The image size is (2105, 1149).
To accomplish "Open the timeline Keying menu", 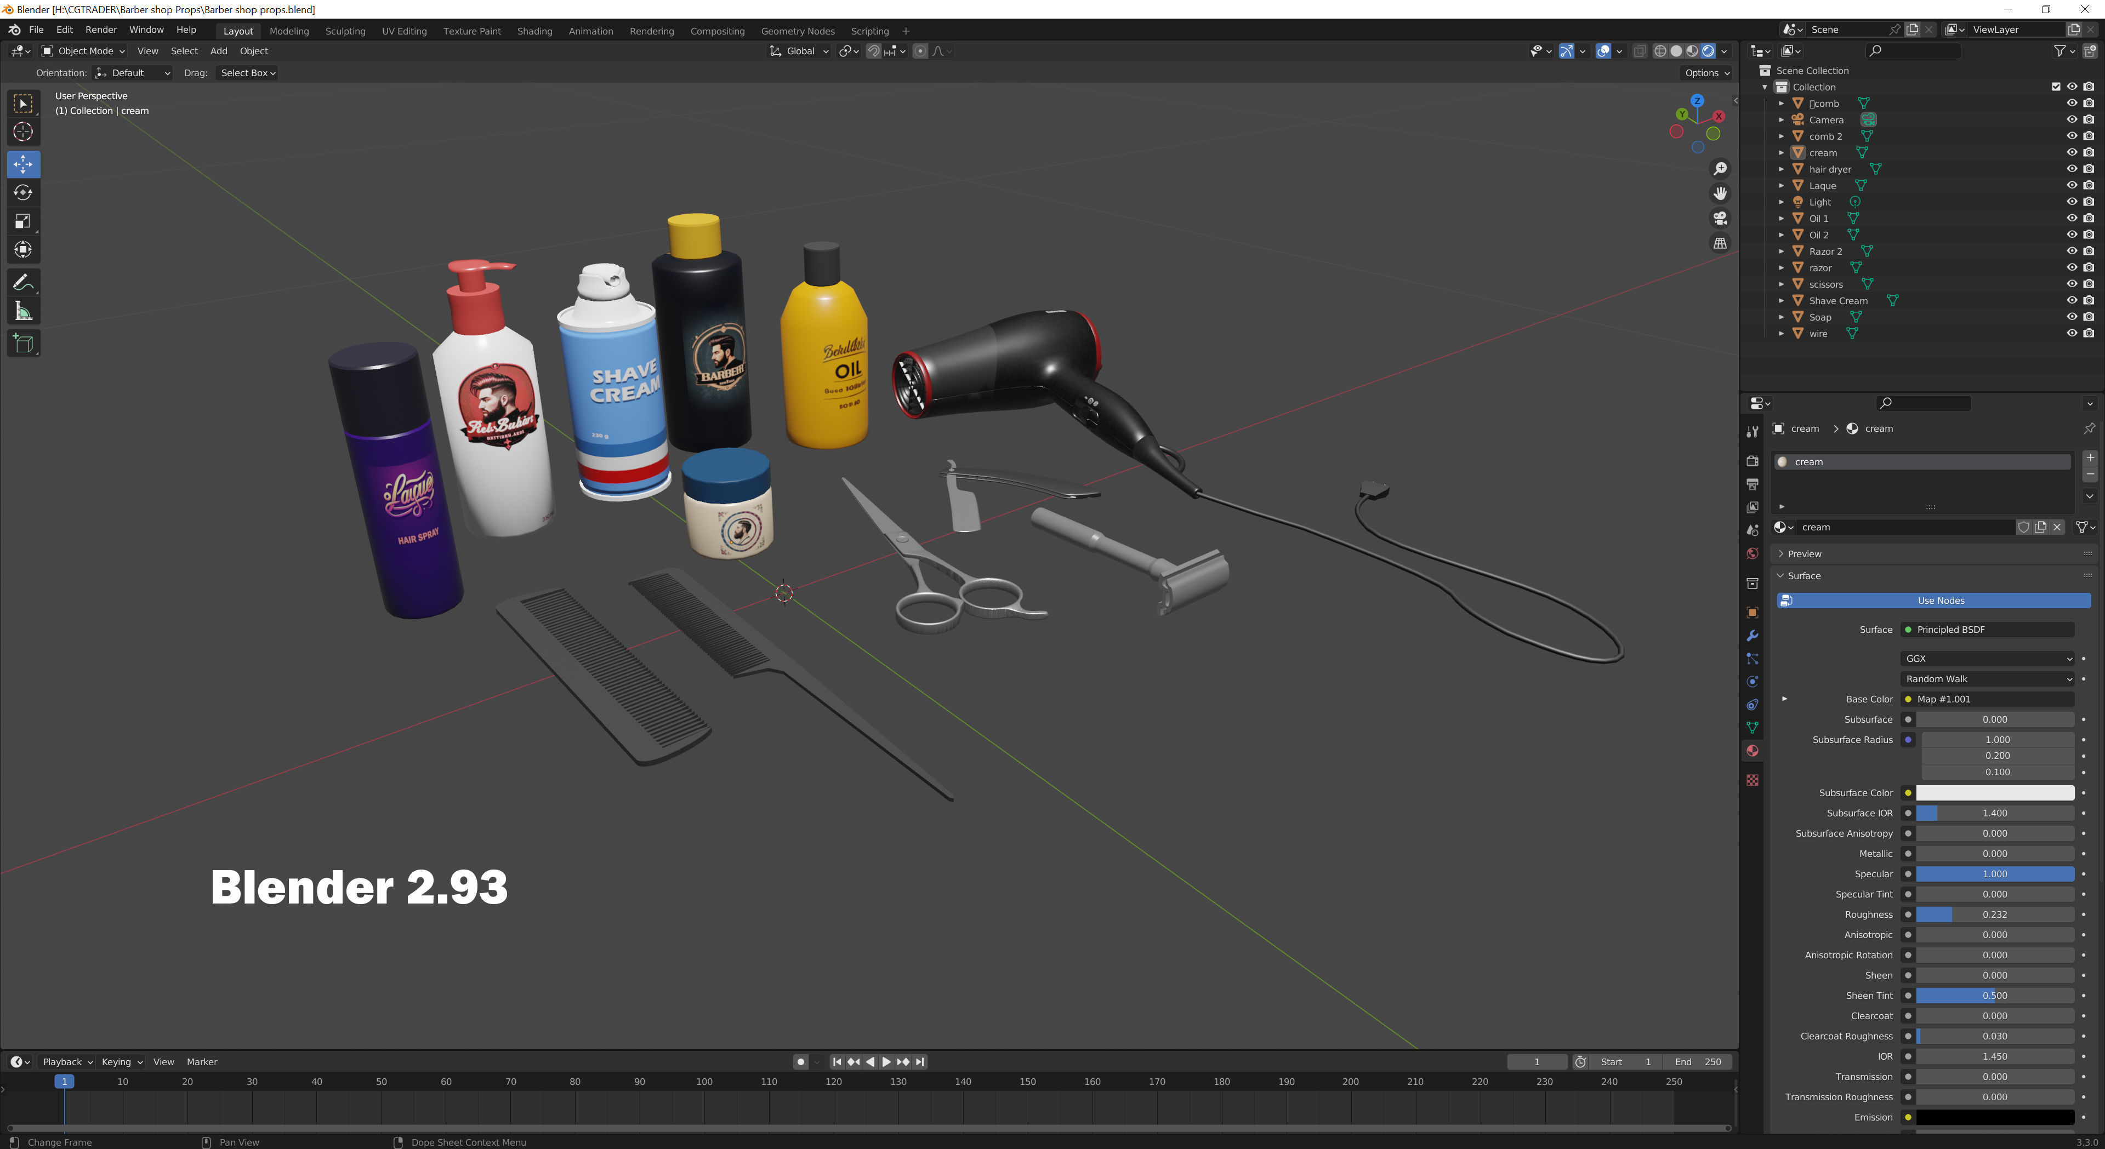I will pyautogui.click(x=121, y=1062).
